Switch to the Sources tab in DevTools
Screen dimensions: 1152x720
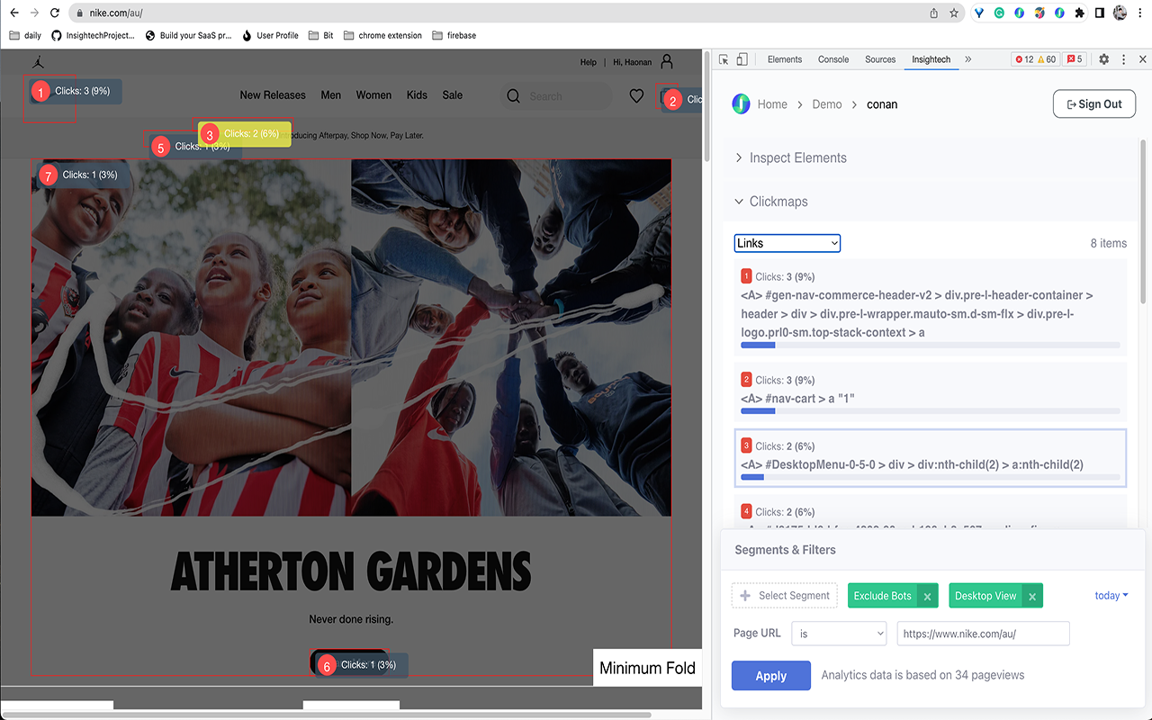[x=880, y=58]
